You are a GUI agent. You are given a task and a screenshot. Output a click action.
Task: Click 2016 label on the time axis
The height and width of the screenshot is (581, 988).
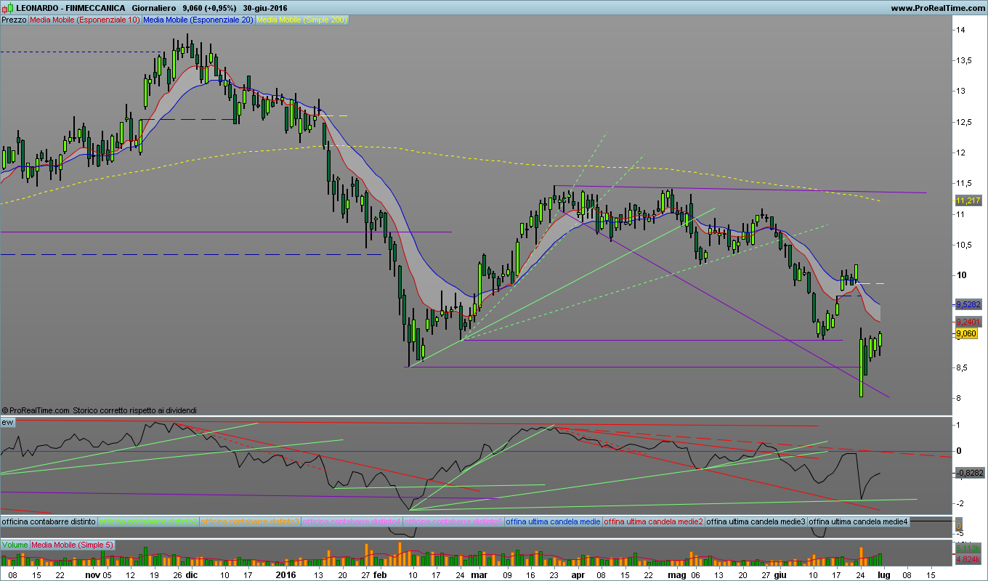(286, 574)
